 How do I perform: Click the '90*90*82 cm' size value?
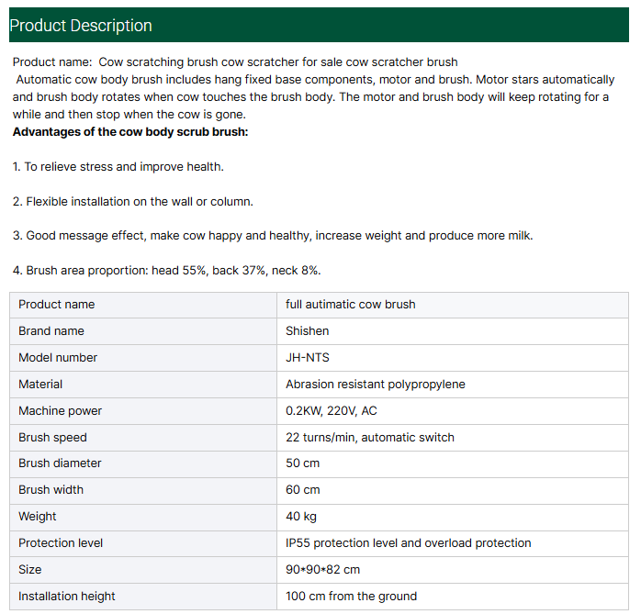[323, 570]
